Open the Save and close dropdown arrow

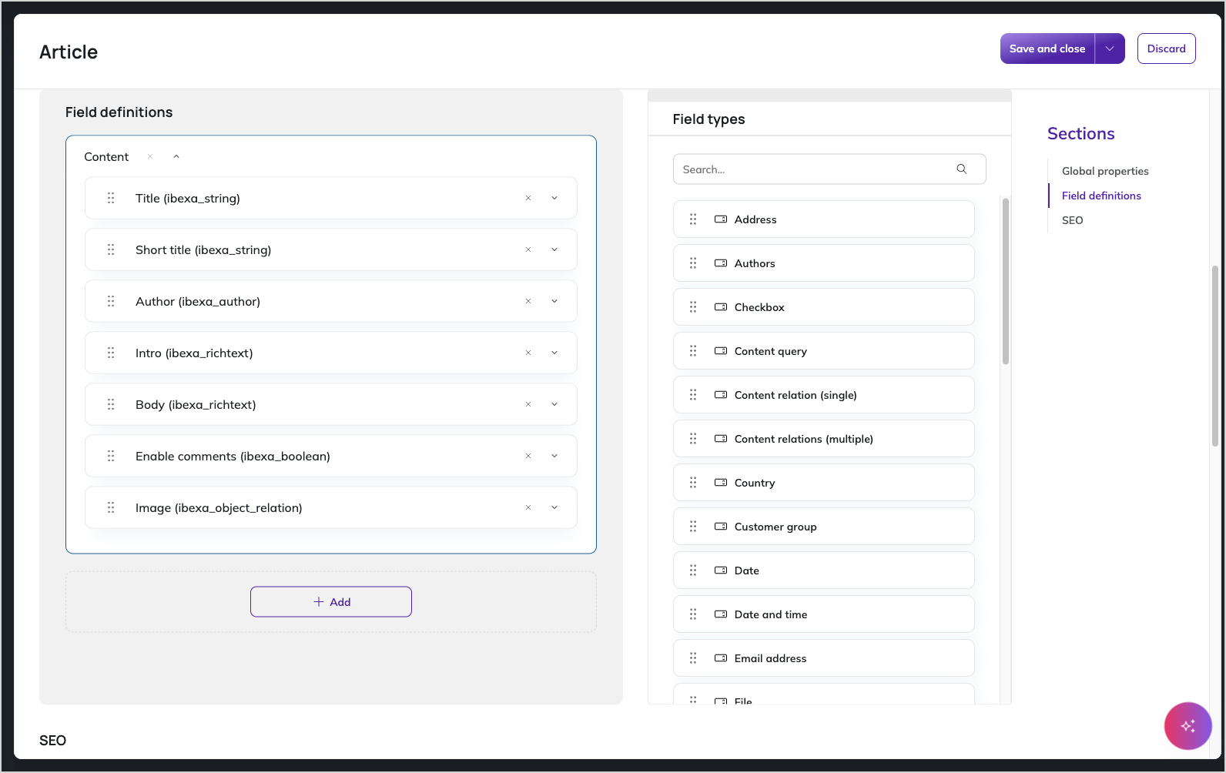point(1110,49)
